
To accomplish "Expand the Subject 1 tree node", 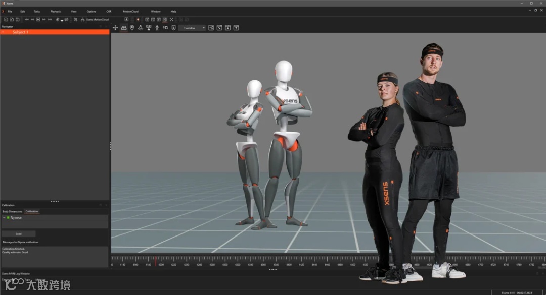I will click(3, 32).
